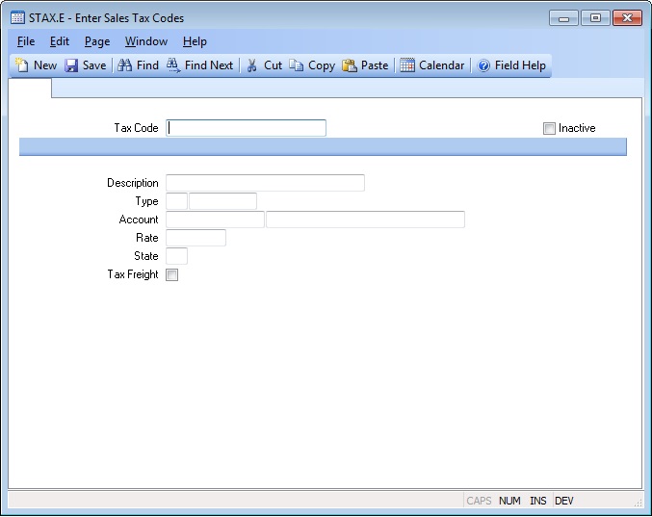Click the NUM status bar indicator

[x=509, y=501]
